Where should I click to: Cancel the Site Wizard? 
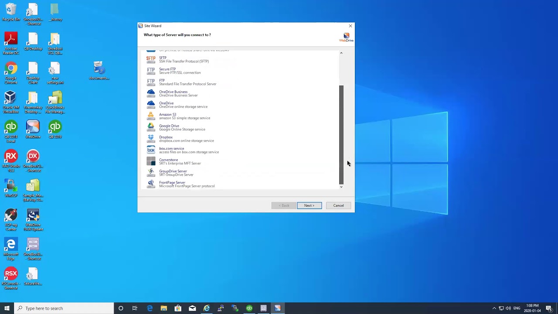[338, 205]
